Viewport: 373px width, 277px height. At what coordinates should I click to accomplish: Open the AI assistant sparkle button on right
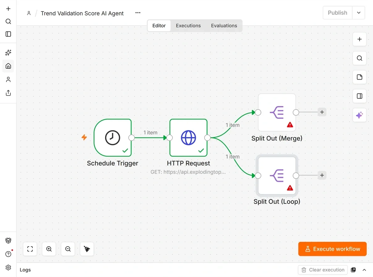pos(360,115)
